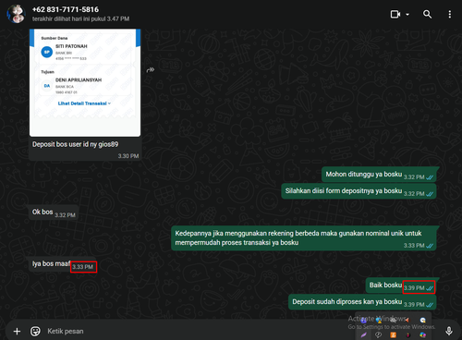Open the attachment plus menu
Screen dimensions: 462x340
click(x=17, y=331)
